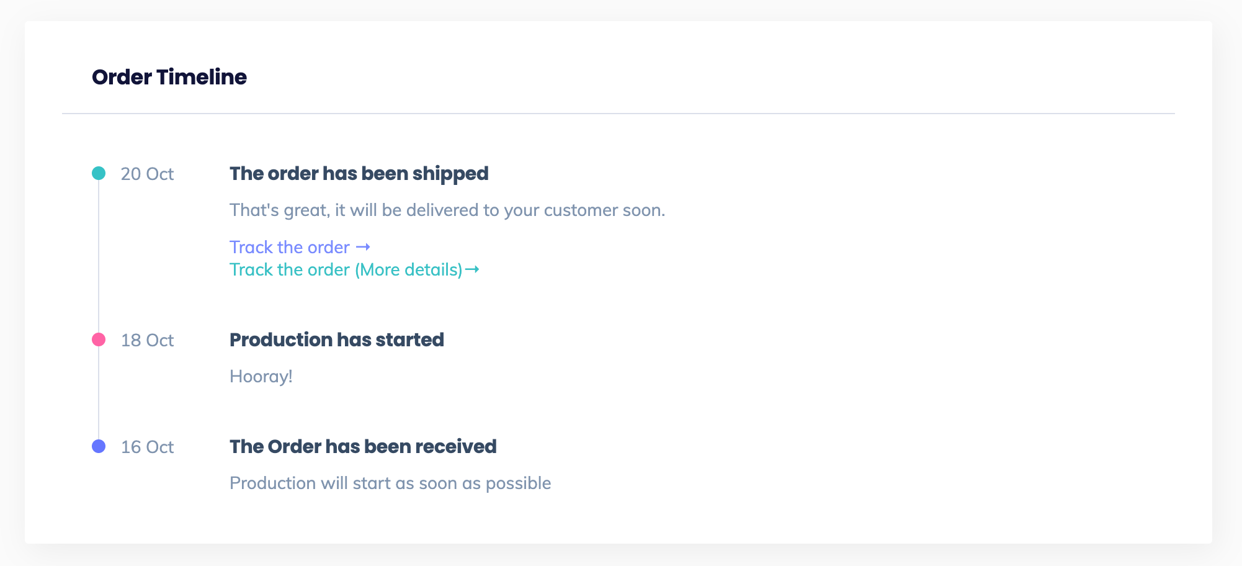This screenshot has height=566, width=1242.
Task: Click the "Production has started" title
Action: 336,340
